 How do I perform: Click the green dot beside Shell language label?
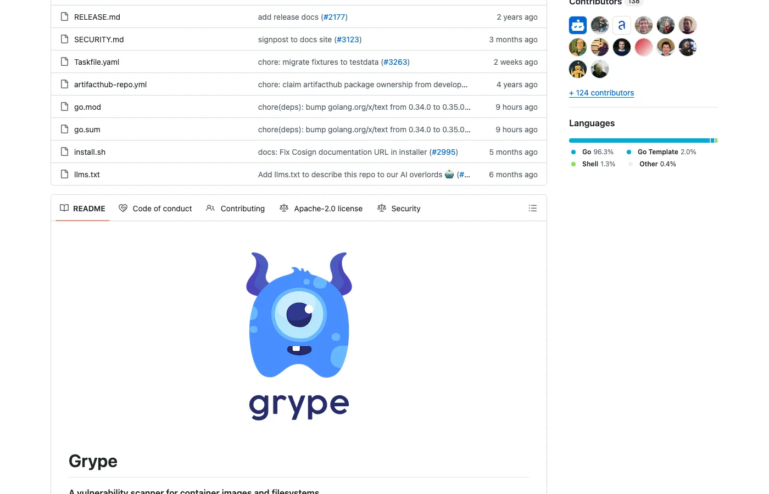coord(575,164)
